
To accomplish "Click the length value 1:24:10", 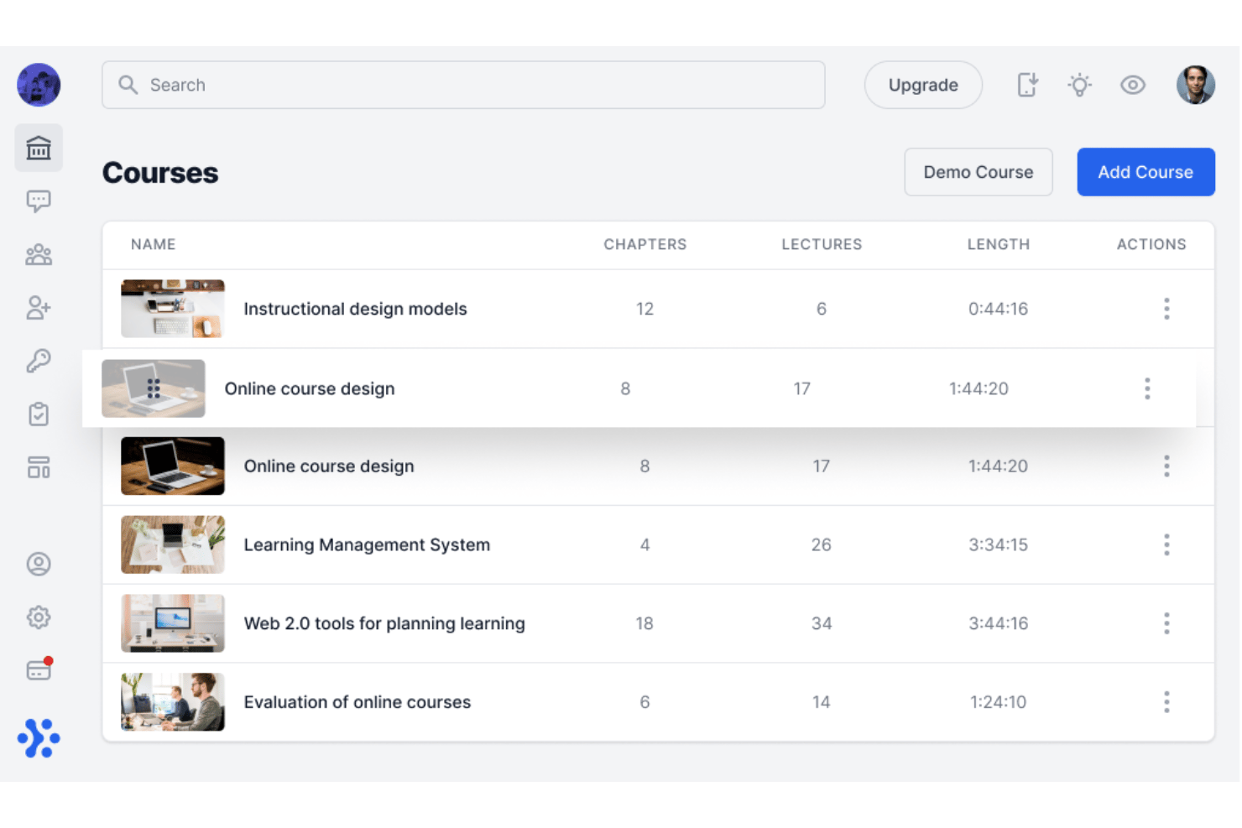I will pos(999,702).
